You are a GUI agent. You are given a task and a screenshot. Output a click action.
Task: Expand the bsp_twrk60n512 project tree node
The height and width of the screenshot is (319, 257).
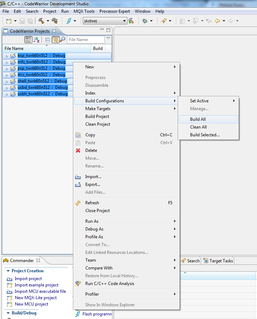[7, 56]
